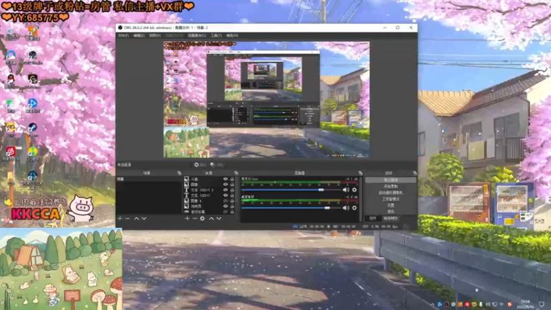Add a new source with the plus icon
551x310 pixels.
point(187,218)
